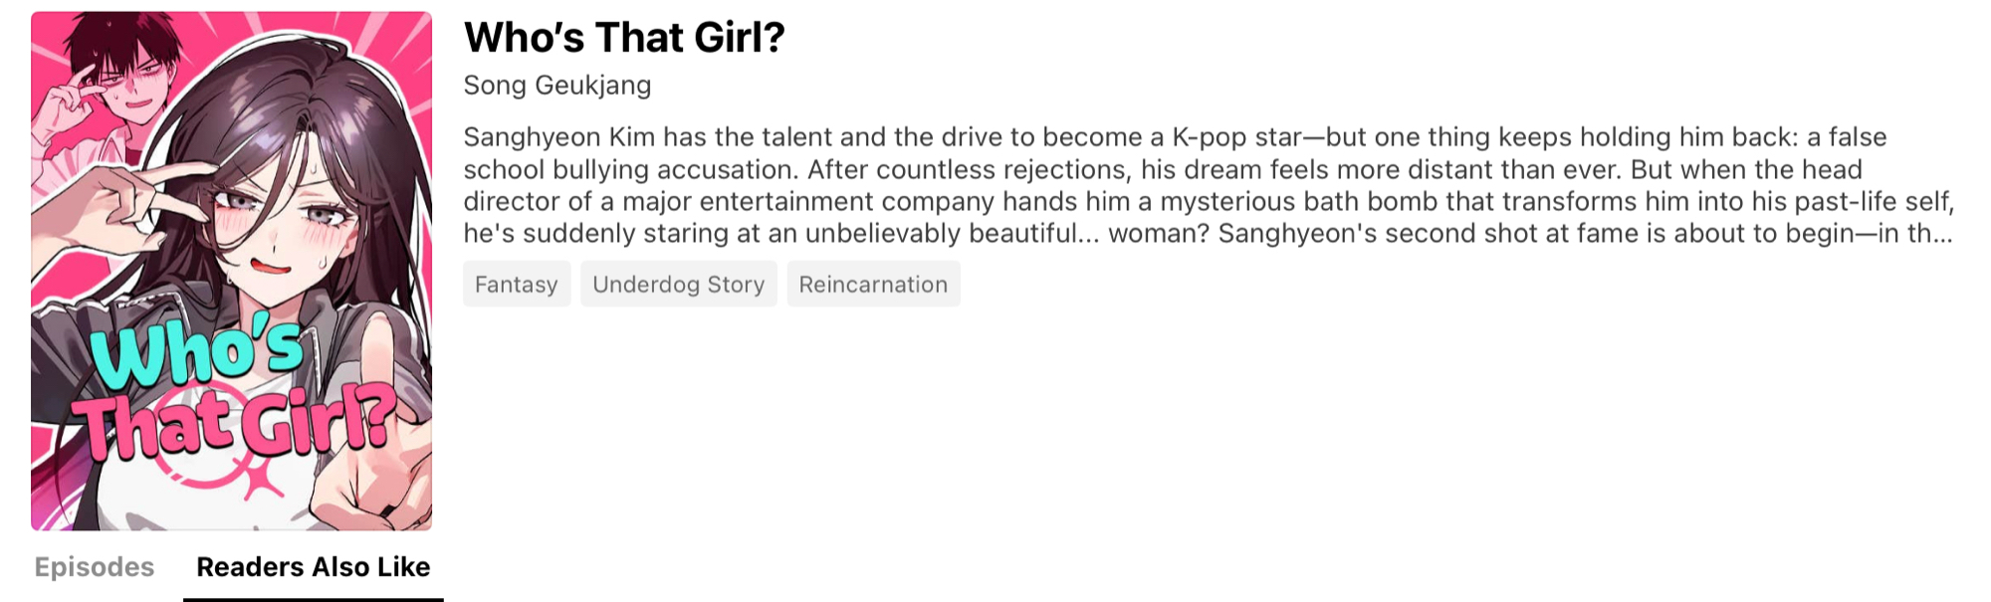Click the description line starting "school bullying accusation"

point(1162,169)
